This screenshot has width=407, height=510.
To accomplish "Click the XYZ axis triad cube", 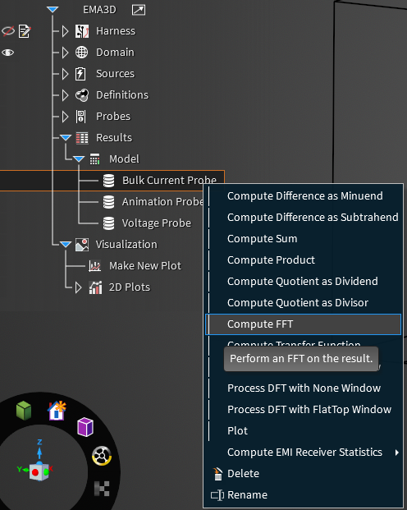I will 39,471.
